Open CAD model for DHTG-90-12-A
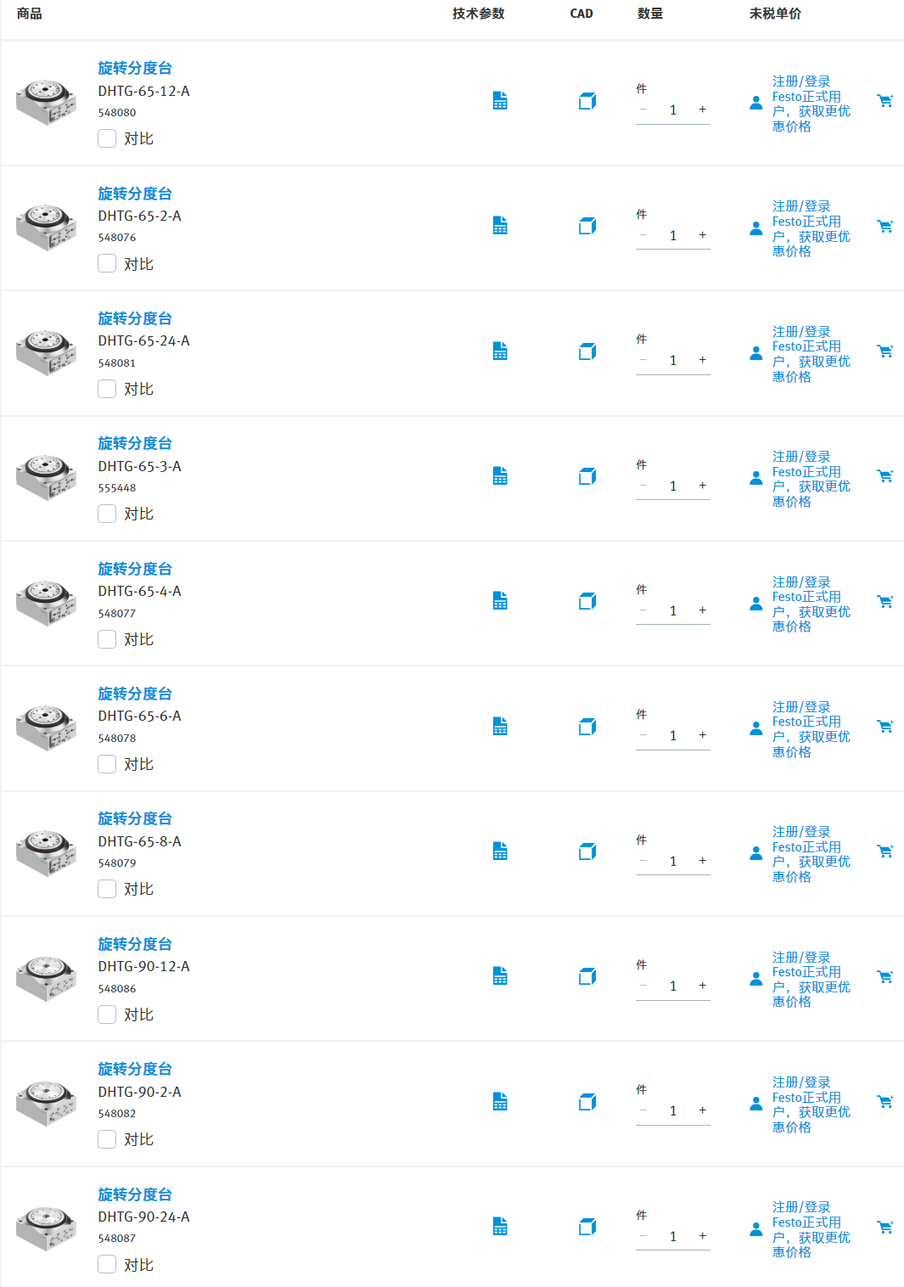Screen dimensions: 904x1287 587,976
